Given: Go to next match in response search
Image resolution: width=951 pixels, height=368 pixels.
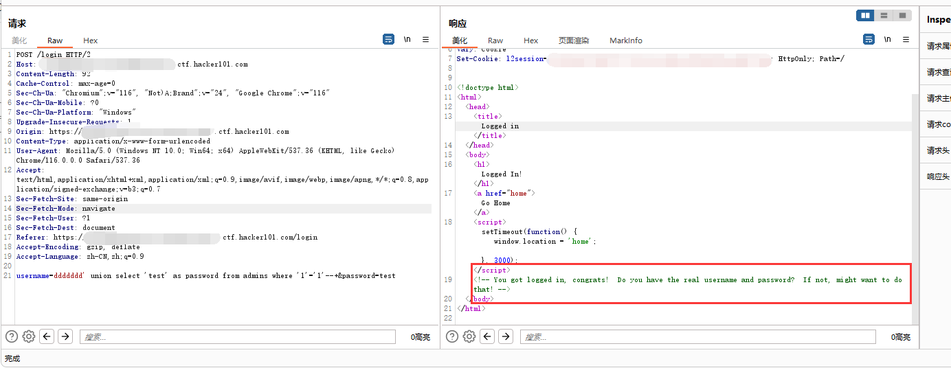Looking at the screenshot, I should (506, 336).
